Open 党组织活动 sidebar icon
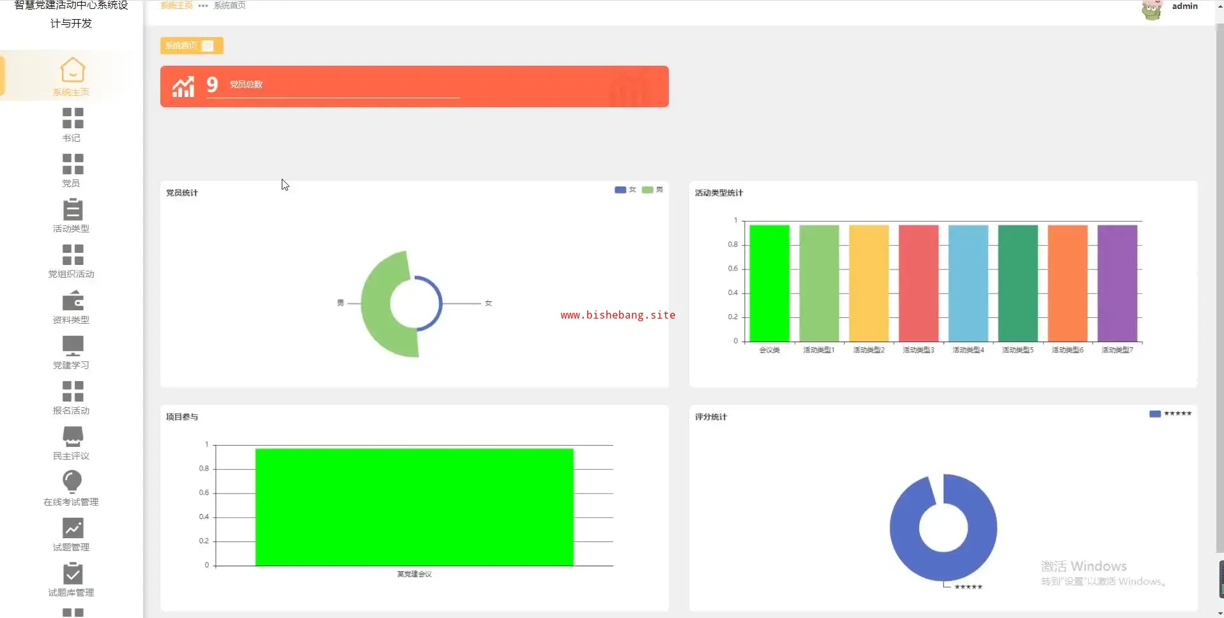The width and height of the screenshot is (1224, 618). coord(72,255)
